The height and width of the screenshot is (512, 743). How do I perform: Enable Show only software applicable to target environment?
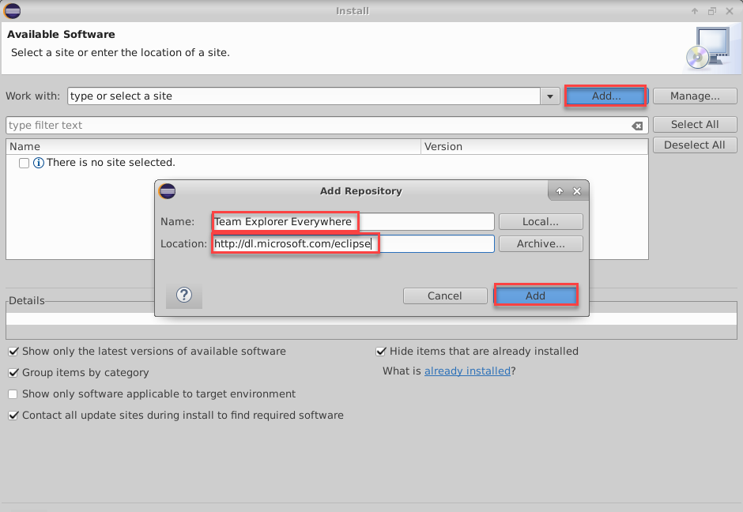pos(13,394)
